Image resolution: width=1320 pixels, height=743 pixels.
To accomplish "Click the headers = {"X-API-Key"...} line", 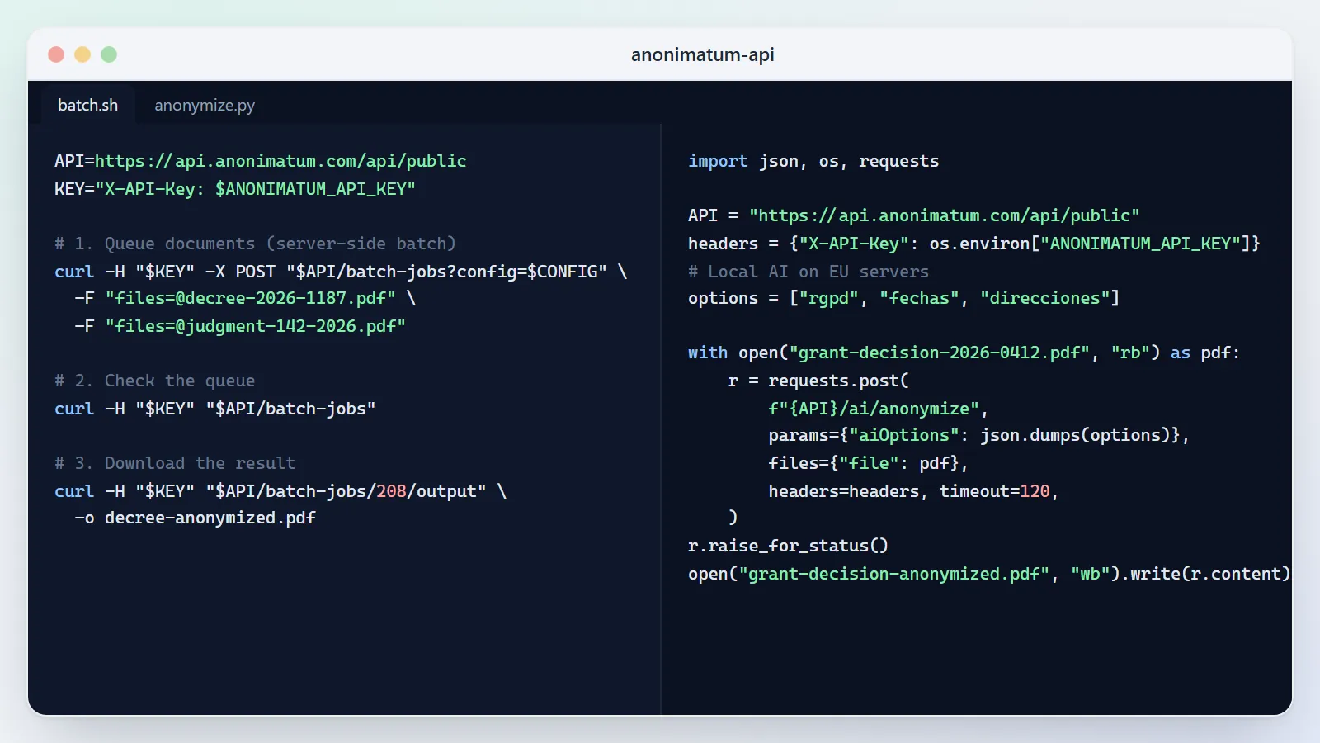I will pos(974,244).
